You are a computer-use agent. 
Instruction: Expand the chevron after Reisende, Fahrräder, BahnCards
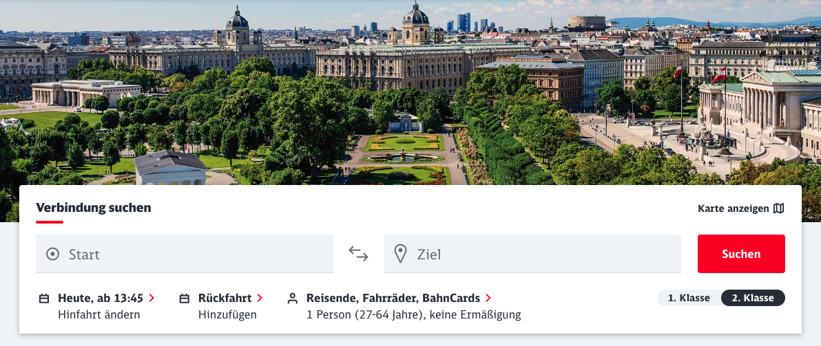coord(488,298)
